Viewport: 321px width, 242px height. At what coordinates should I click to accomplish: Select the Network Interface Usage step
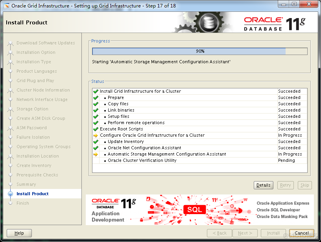(42, 99)
